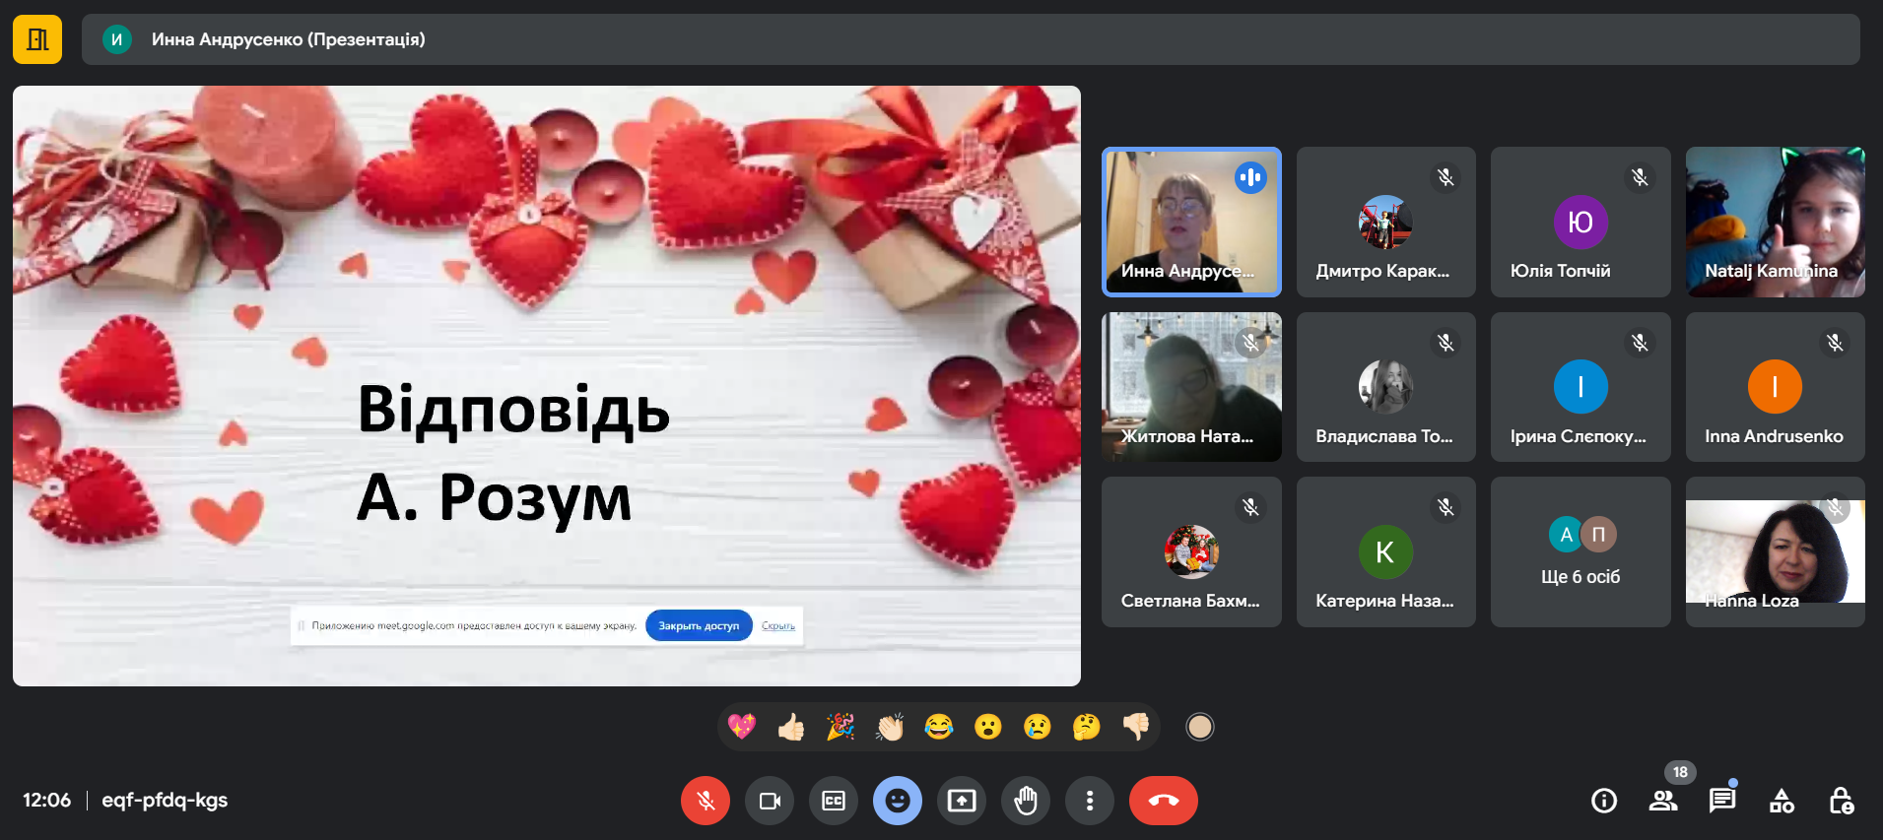Toggle the camera on or off
This screenshot has height=840, width=1883.
tap(769, 801)
